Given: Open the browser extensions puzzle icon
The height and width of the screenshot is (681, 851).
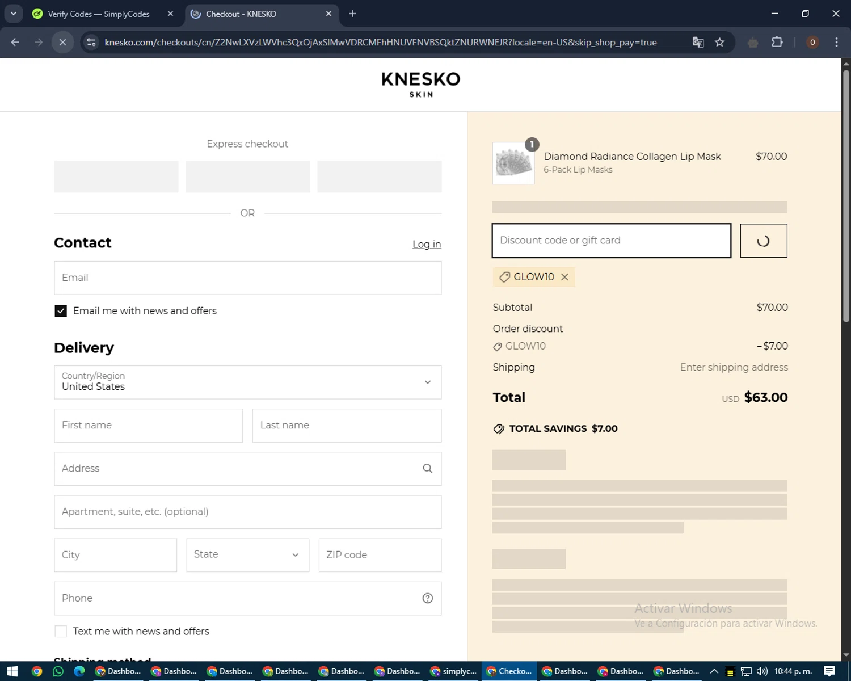Looking at the screenshot, I should (x=777, y=42).
